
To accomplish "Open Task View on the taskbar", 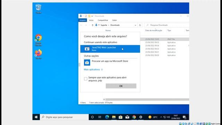I will (x=100, y=117).
